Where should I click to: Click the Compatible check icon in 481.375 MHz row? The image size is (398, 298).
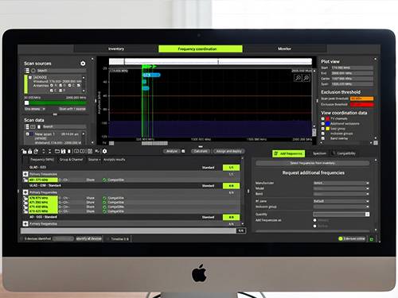pyautogui.click(x=104, y=180)
